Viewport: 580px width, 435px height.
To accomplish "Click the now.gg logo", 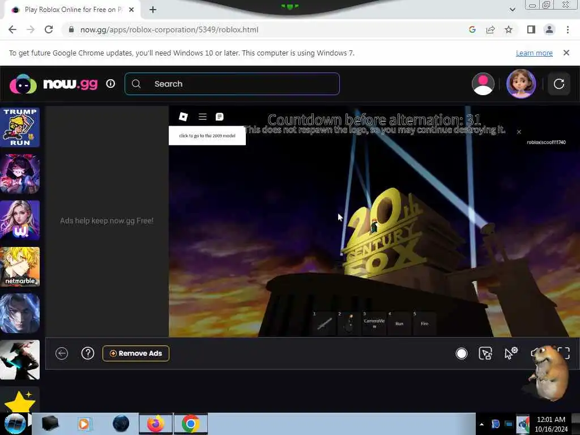I will [x=54, y=84].
